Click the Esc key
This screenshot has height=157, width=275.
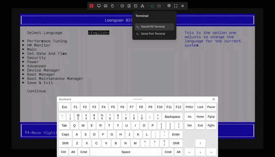(x=64, y=107)
